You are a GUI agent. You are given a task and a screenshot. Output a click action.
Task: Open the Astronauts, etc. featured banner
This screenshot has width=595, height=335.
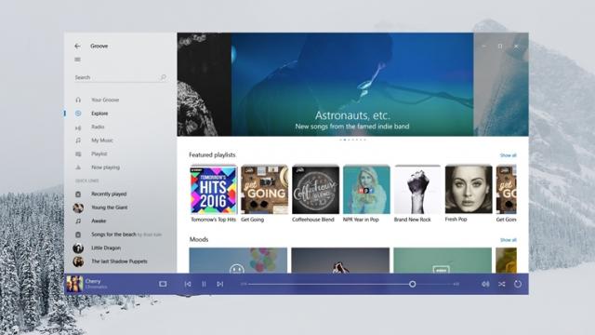pyautogui.click(x=352, y=85)
